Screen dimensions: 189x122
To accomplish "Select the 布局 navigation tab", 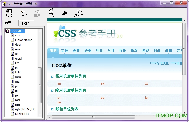I will coord(53,50).
